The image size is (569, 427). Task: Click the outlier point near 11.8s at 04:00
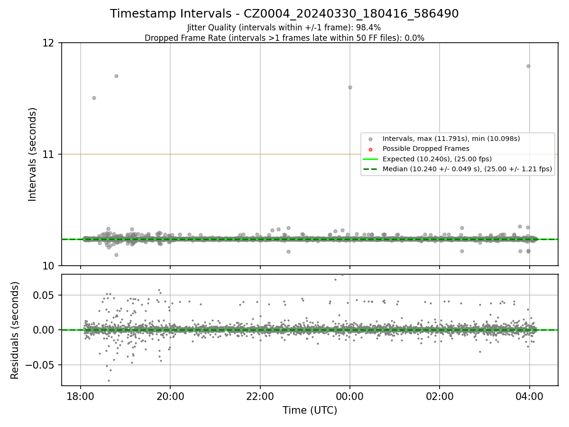pos(528,66)
